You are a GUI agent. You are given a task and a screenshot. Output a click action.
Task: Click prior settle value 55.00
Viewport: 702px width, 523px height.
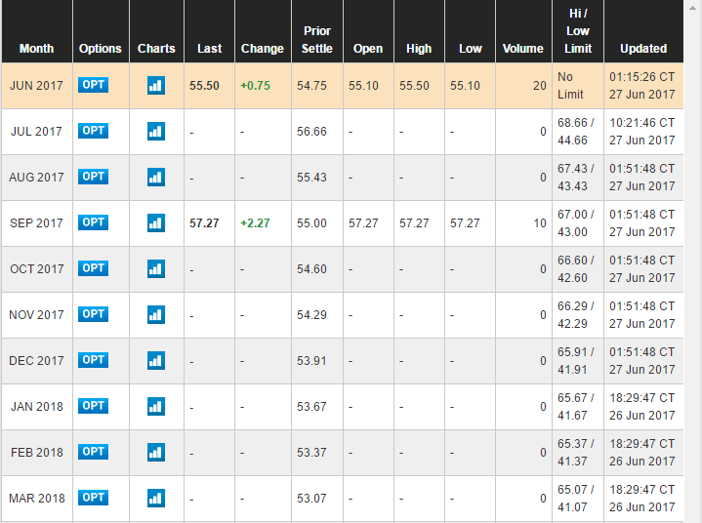tap(311, 223)
